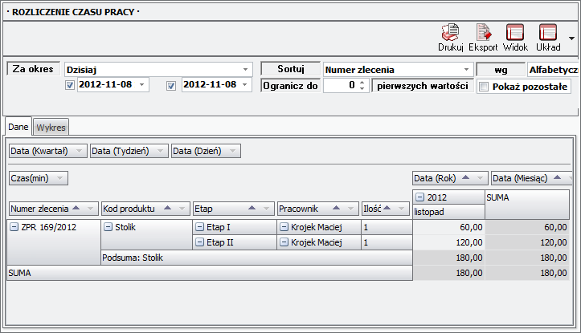The width and height of the screenshot is (581, 333).
Task: Open the Układ toolbar dropdown arrow
Action: [571, 37]
